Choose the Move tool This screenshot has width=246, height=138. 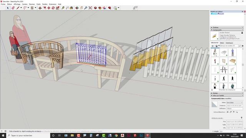pos(49,8)
